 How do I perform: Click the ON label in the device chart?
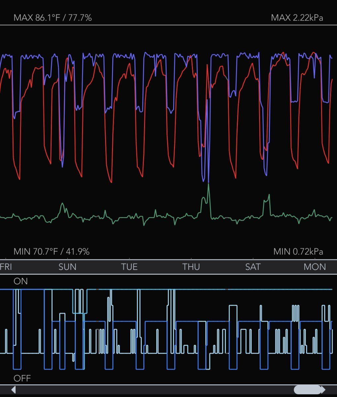point(20,281)
